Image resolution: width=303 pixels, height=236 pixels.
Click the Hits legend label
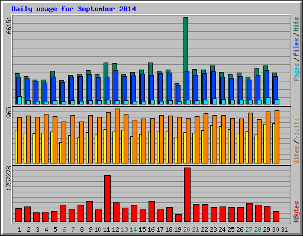pos(296,24)
